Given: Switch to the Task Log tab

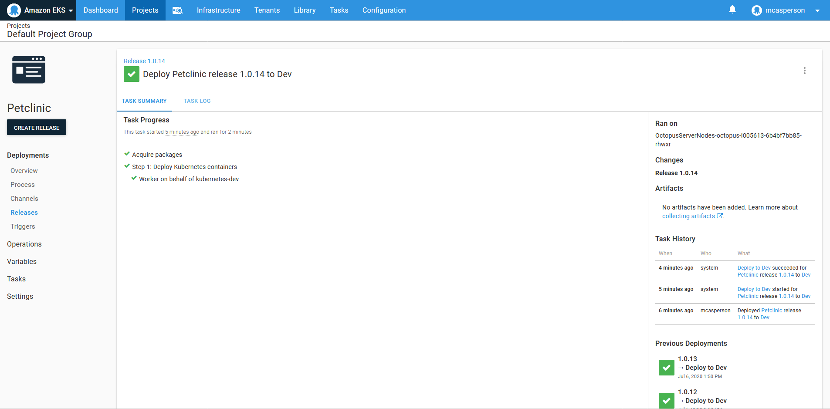Looking at the screenshot, I should pyautogui.click(x=197, y=101).
